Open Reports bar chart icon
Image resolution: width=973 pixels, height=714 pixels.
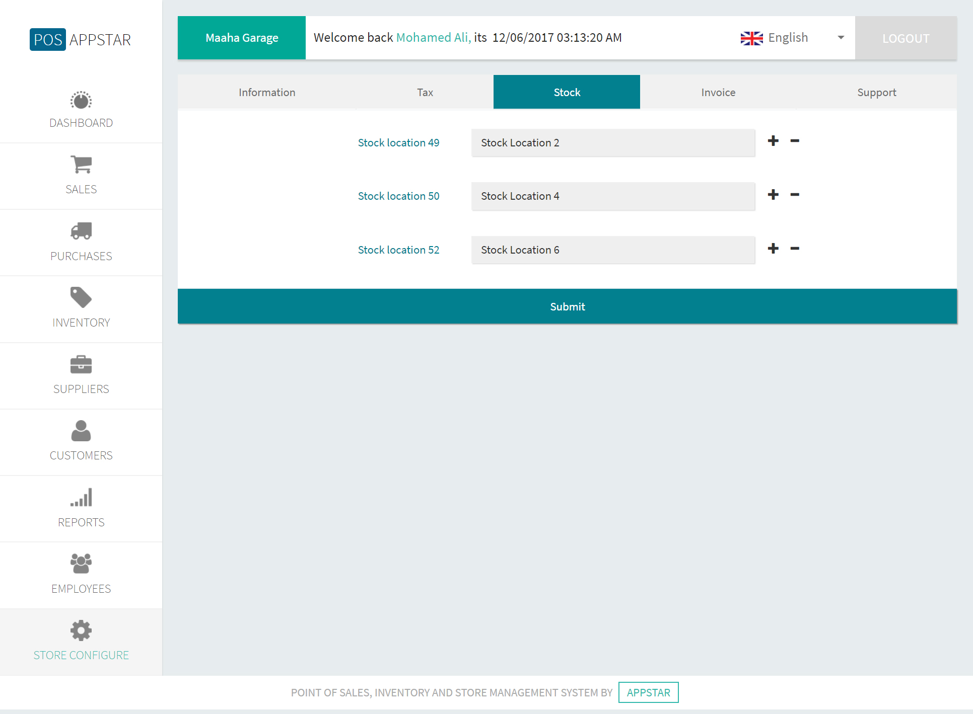coord(81,497)
